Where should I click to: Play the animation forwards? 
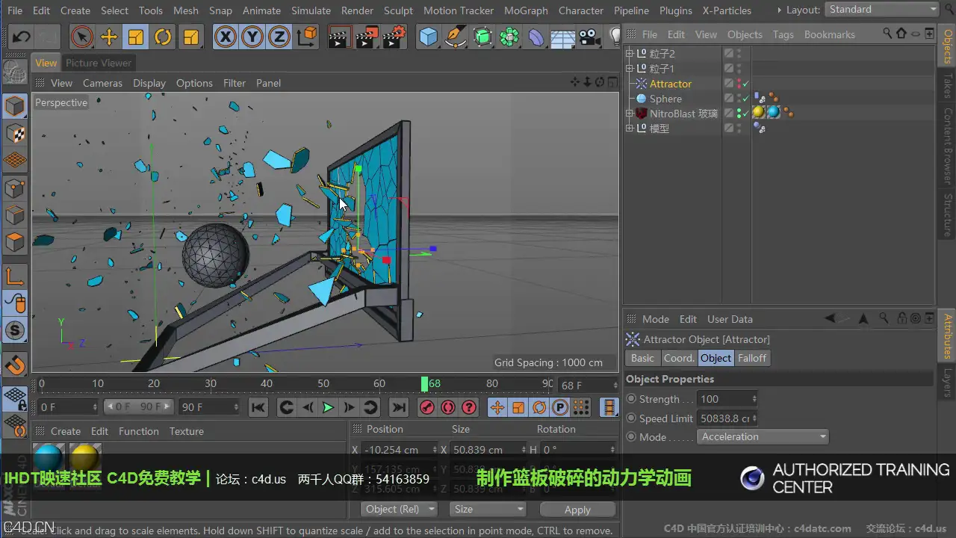coord(328,407)
